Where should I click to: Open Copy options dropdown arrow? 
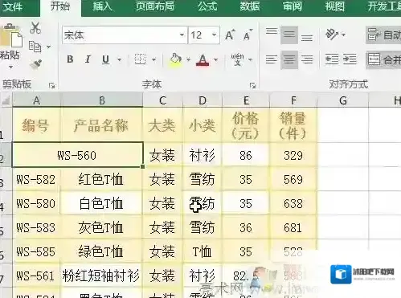pos(49,47)
